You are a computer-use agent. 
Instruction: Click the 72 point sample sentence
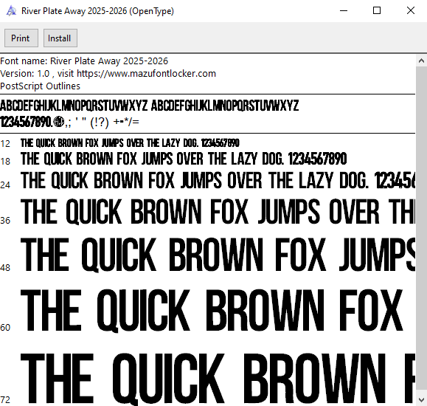point(218,379)
